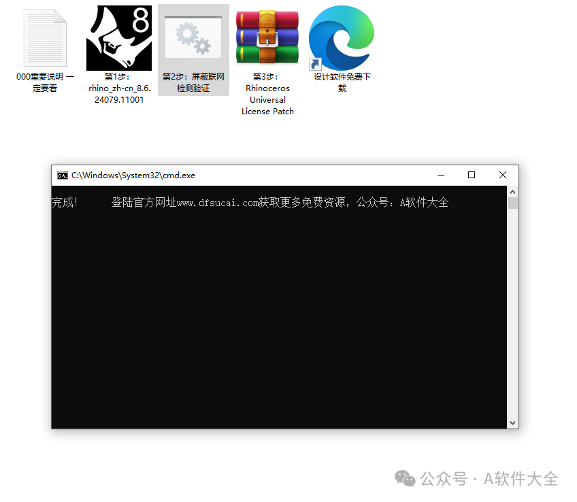Click the scrollbar up arrow in cmd window
The height and width of the screenshot is (502, 577).
coord(512,190)
